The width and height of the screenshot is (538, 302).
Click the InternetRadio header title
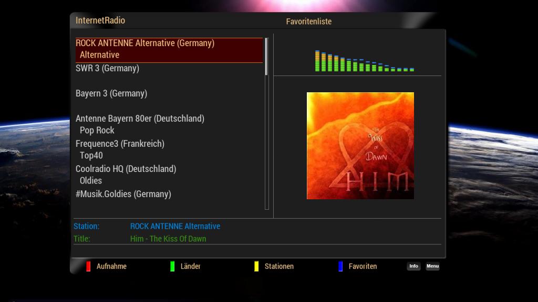point(100,20)
